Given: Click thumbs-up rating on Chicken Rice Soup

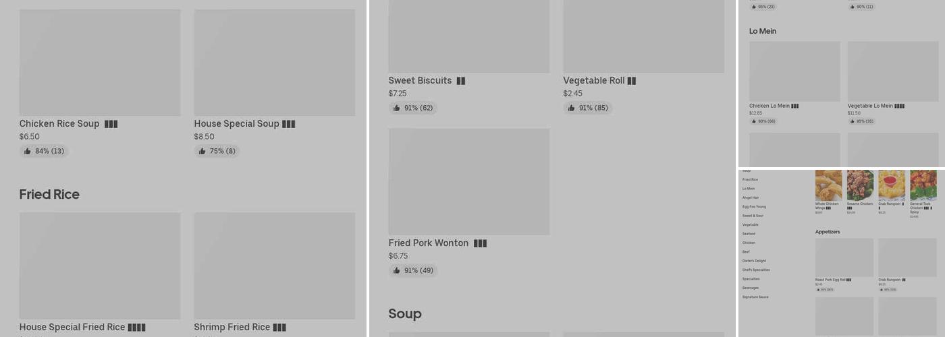Looking at the screenshot, I should point(44,151).
